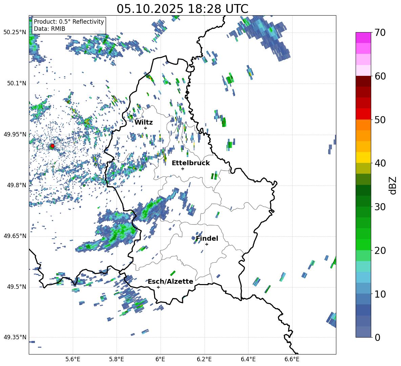The image size is (401, 366).
Task: Click the title 05.10.2025 18:28 UTC
Action: point(182,9)
